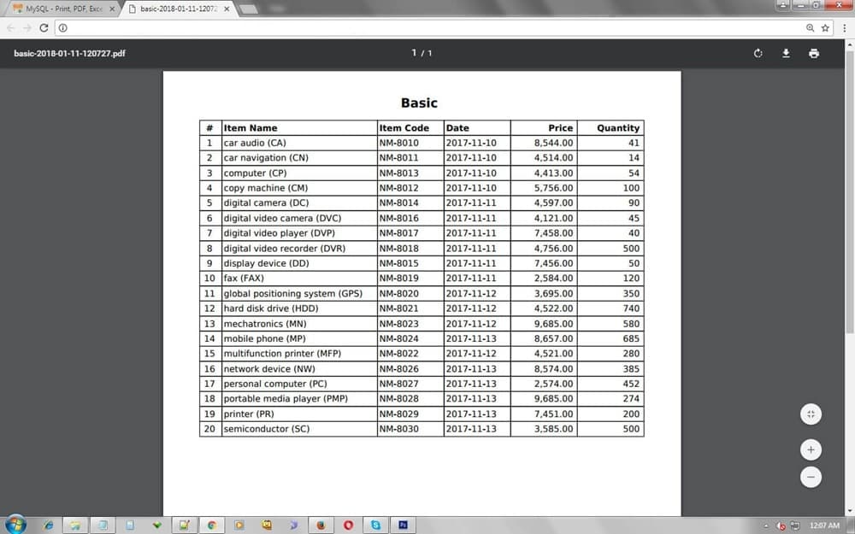Bookmark this page with the star icon
The height and width of the screenshot is (534, 855).
[x=825, y=27]
